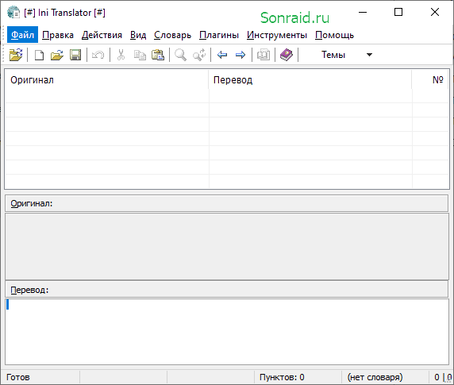
Task: Click the find and replace icon
Action: (x=199, y=55)
